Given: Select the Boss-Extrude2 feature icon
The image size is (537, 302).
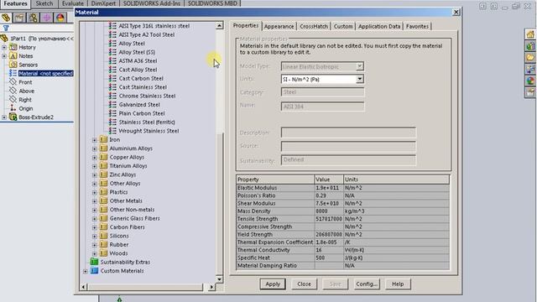Looking at the screenshot, I should tap(13, 117).
